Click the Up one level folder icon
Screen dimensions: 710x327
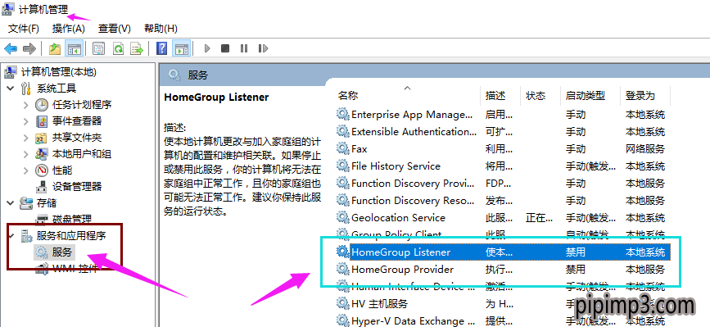(55, 48)
